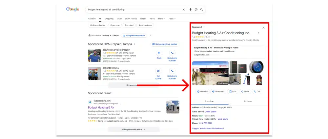Select the Shopping search tab

(x=109, y=19)
